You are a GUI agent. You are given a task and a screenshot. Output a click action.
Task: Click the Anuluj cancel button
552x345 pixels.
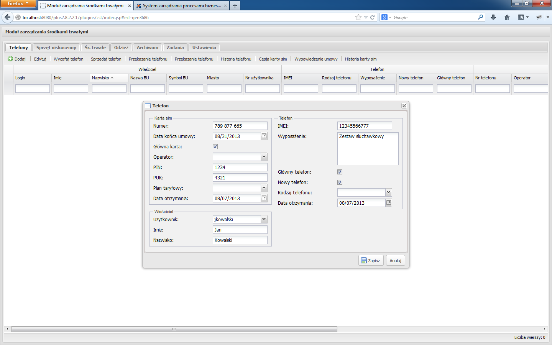(x=395, y=261)
